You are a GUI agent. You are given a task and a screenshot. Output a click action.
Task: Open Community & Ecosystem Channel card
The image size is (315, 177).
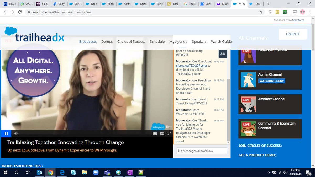pos(270,128)
